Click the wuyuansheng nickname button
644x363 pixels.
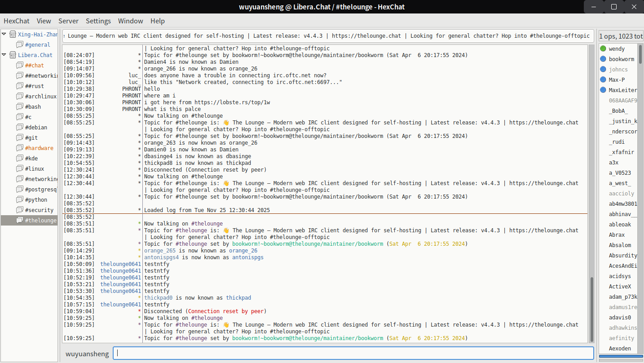coord(87,354)
